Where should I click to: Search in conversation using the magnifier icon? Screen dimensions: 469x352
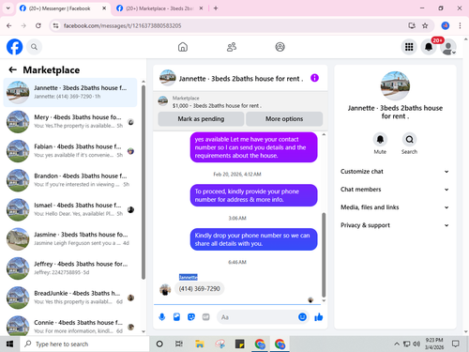[x=409, y=139]
